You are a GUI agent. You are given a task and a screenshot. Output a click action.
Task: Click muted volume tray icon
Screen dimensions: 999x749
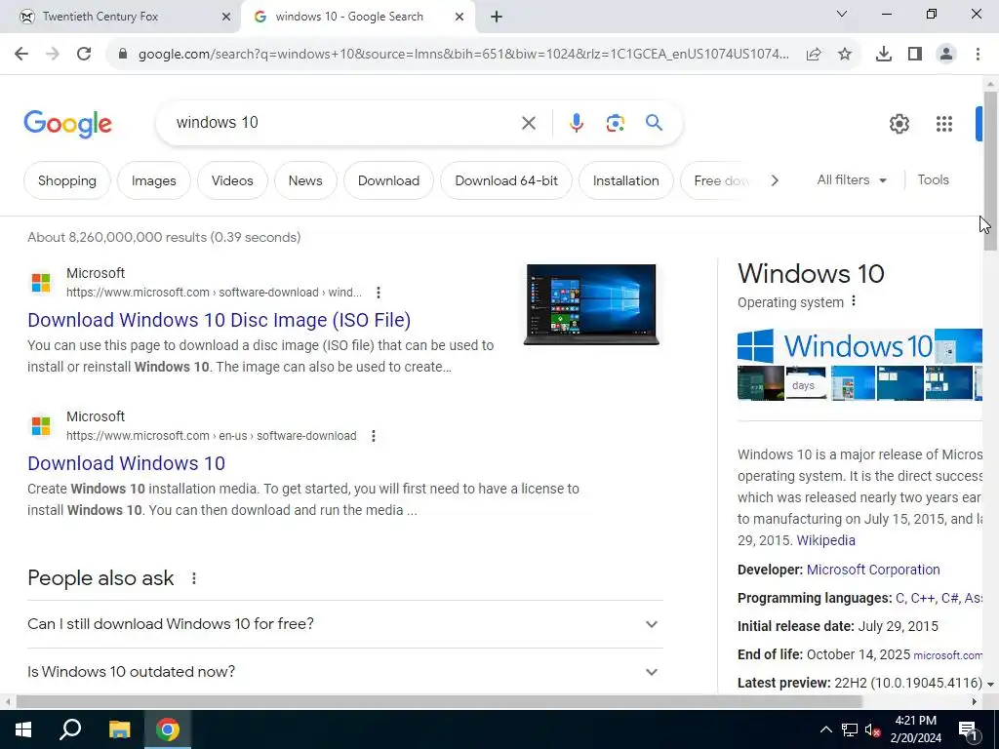873,729
